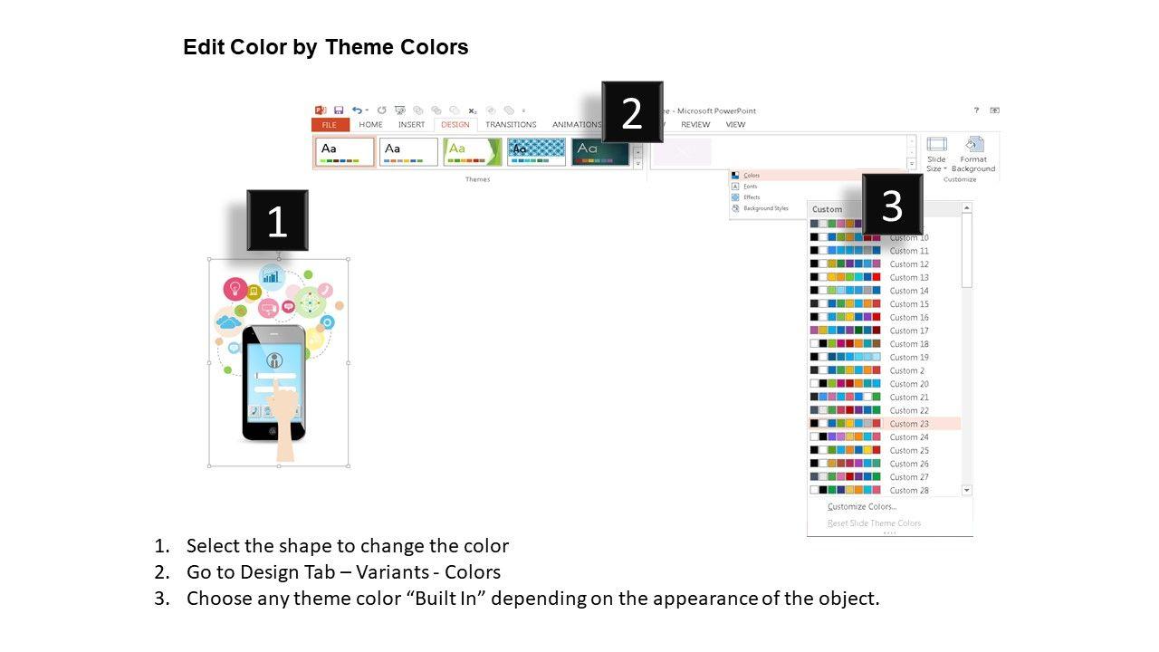The image size is (1159, 652).
Task: Pick the Custom 17 color palette
Action: point(908,331)
